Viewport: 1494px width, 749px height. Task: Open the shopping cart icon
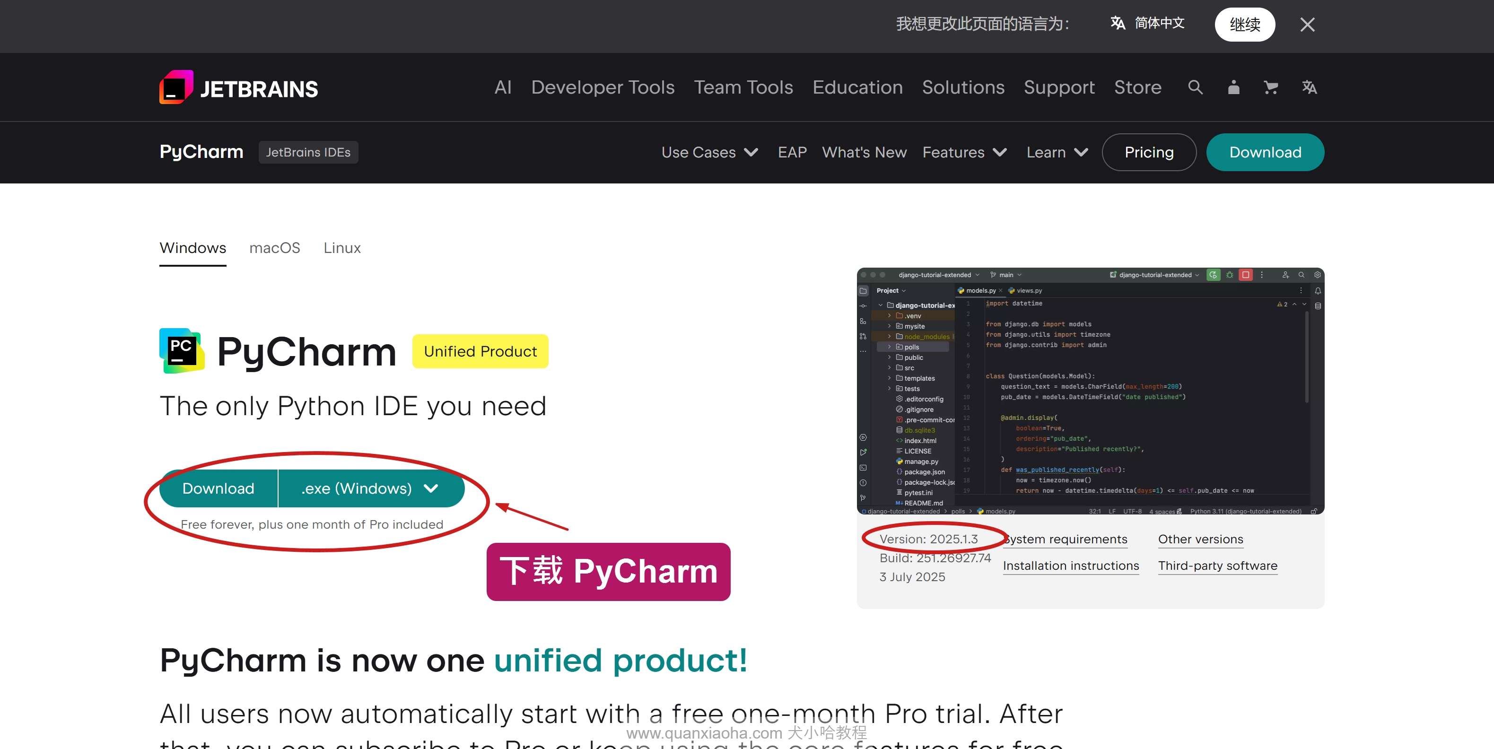point(1271,87)
